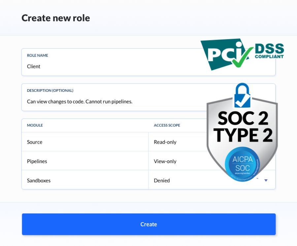
Task: Click the Module column header
Action: pos(35,125)
